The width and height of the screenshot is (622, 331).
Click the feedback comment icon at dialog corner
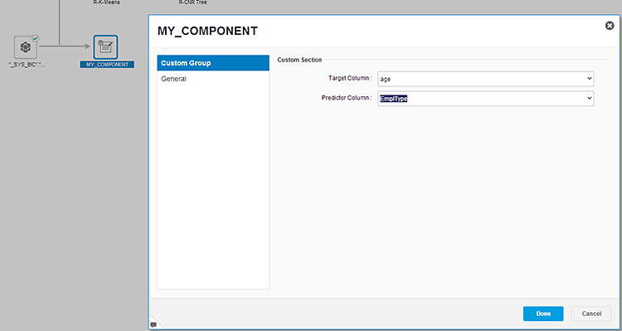pyautogui.click(x=153, y=325)
